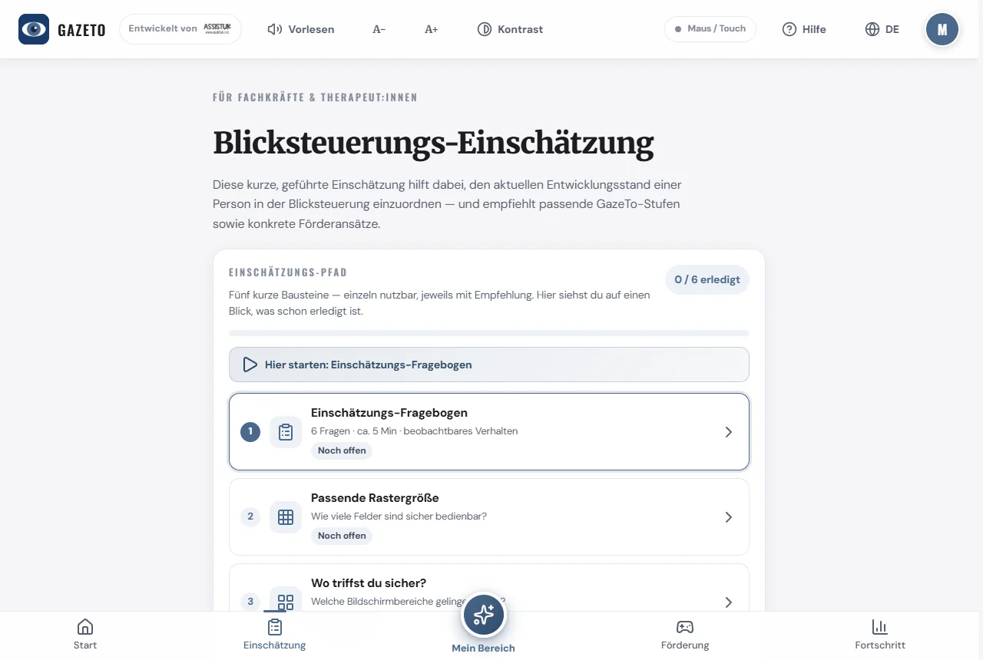This screenshot has height=660, width=983.
Task: Decrease font size with A- button
Action: pos(379,29)
